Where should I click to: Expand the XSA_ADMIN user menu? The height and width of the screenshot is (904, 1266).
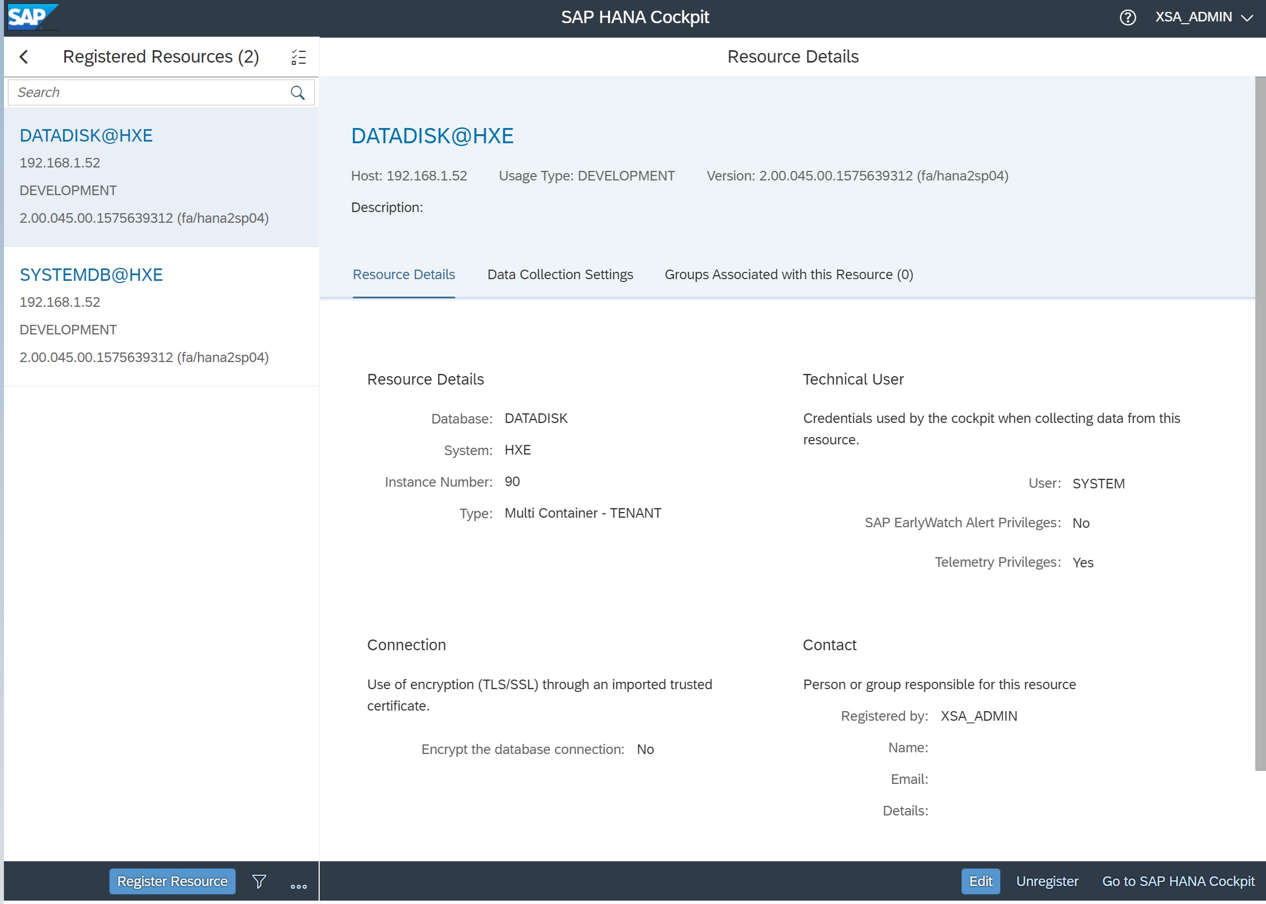pos(1204,17)
